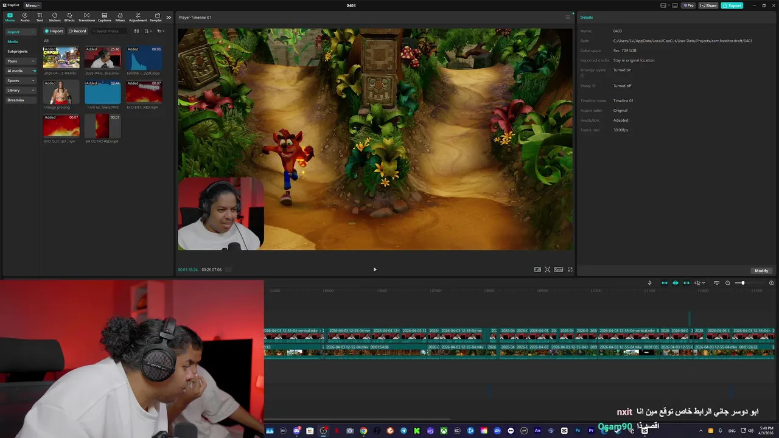This screenshot has height=438, width=779.
Task: Open Xbox app from the taskbar
Action: click(x=444, y=431)
